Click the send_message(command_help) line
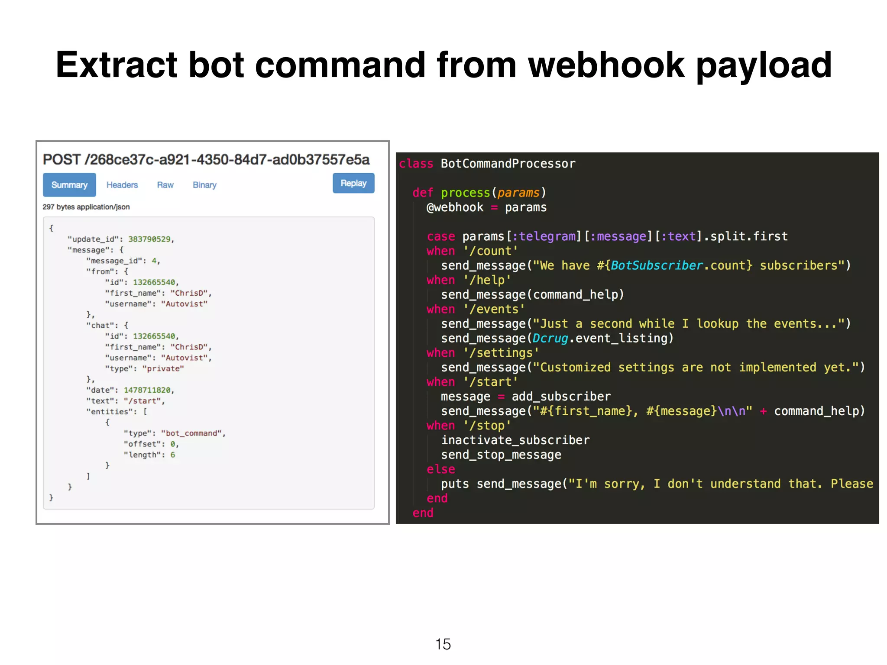Viewport: 887px width, 665px height. coord(532,295)
